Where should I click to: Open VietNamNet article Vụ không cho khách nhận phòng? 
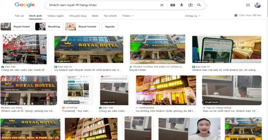[x=166, y=111]
